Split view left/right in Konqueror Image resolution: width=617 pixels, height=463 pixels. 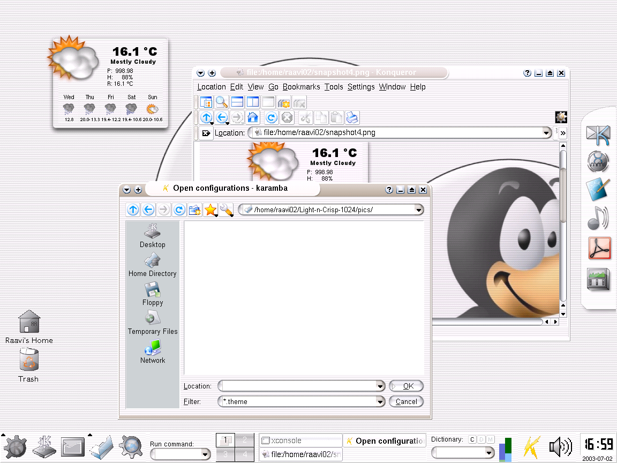tap(253, 102)
